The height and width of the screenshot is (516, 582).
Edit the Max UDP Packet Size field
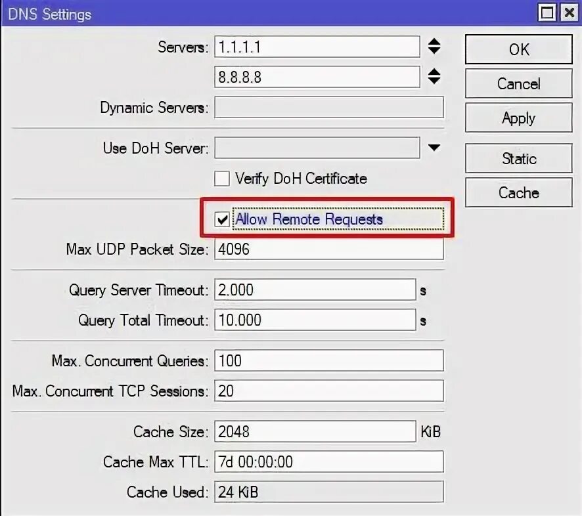(x=329, y=249)
